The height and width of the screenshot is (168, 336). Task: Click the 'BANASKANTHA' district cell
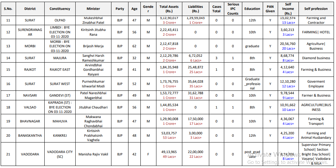point(30,135)
